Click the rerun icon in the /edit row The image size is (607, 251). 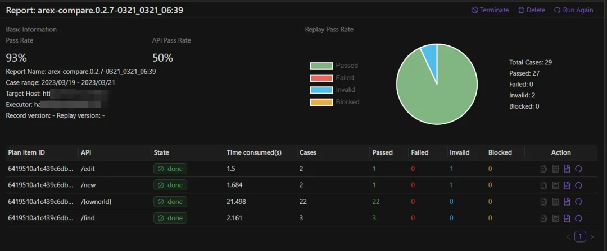579,169
